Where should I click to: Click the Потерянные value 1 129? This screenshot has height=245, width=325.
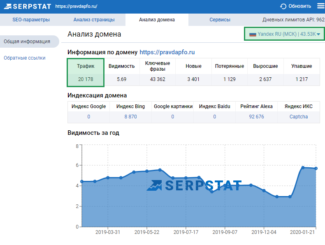tap(230, 79)
